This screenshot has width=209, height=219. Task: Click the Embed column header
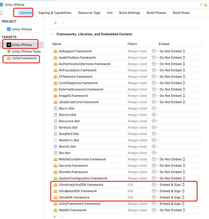[x=164, y=44]
